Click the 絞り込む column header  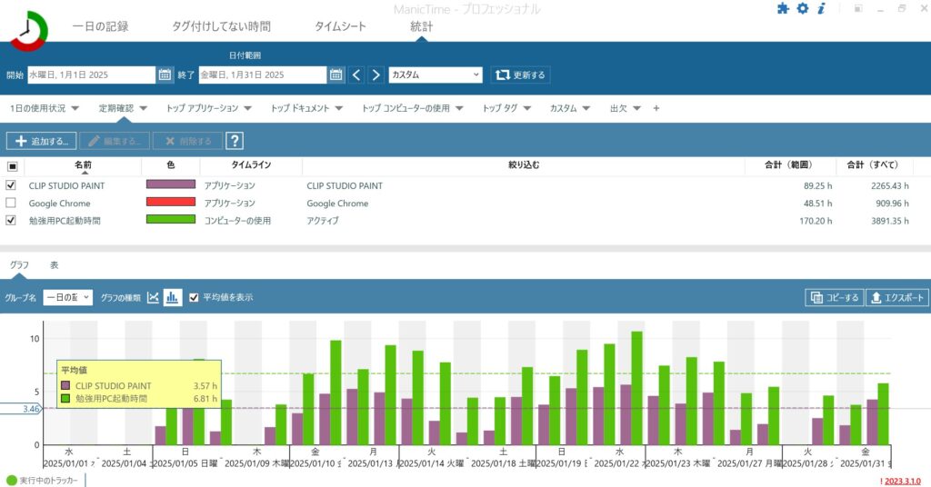point(524,165)
